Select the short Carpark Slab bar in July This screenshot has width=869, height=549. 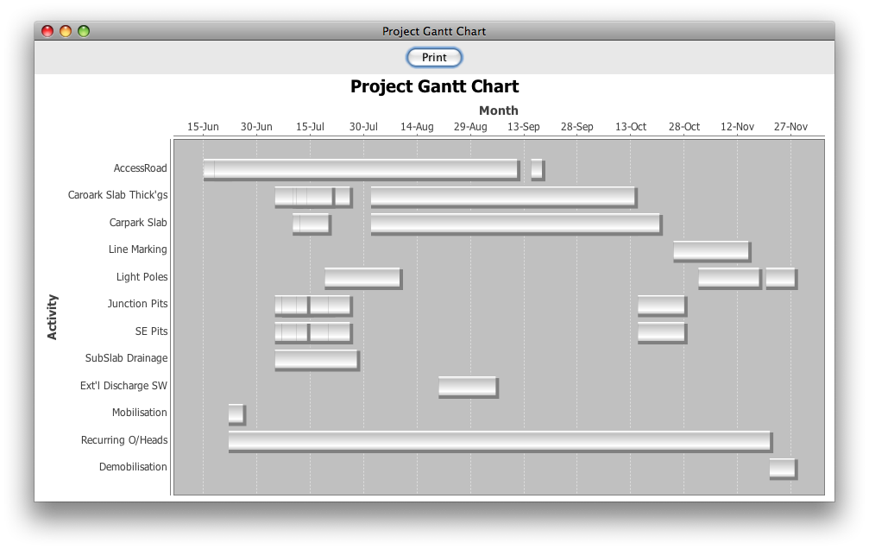(312, 224)
